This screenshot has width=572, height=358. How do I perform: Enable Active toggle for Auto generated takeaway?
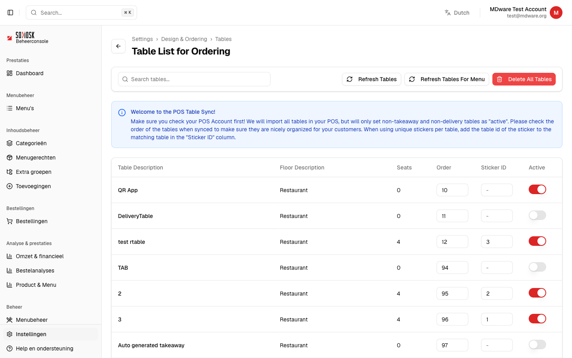coord(537,345)
